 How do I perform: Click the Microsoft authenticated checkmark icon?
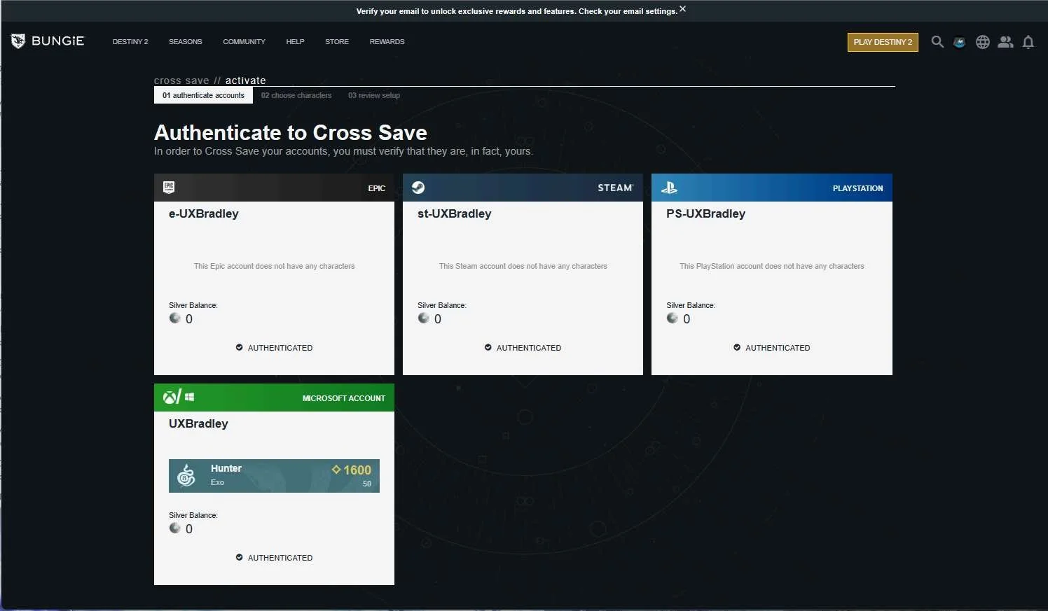239,557
